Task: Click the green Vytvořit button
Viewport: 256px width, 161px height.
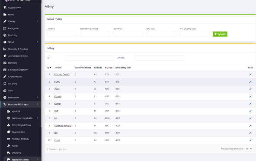Action: (220, 34)
